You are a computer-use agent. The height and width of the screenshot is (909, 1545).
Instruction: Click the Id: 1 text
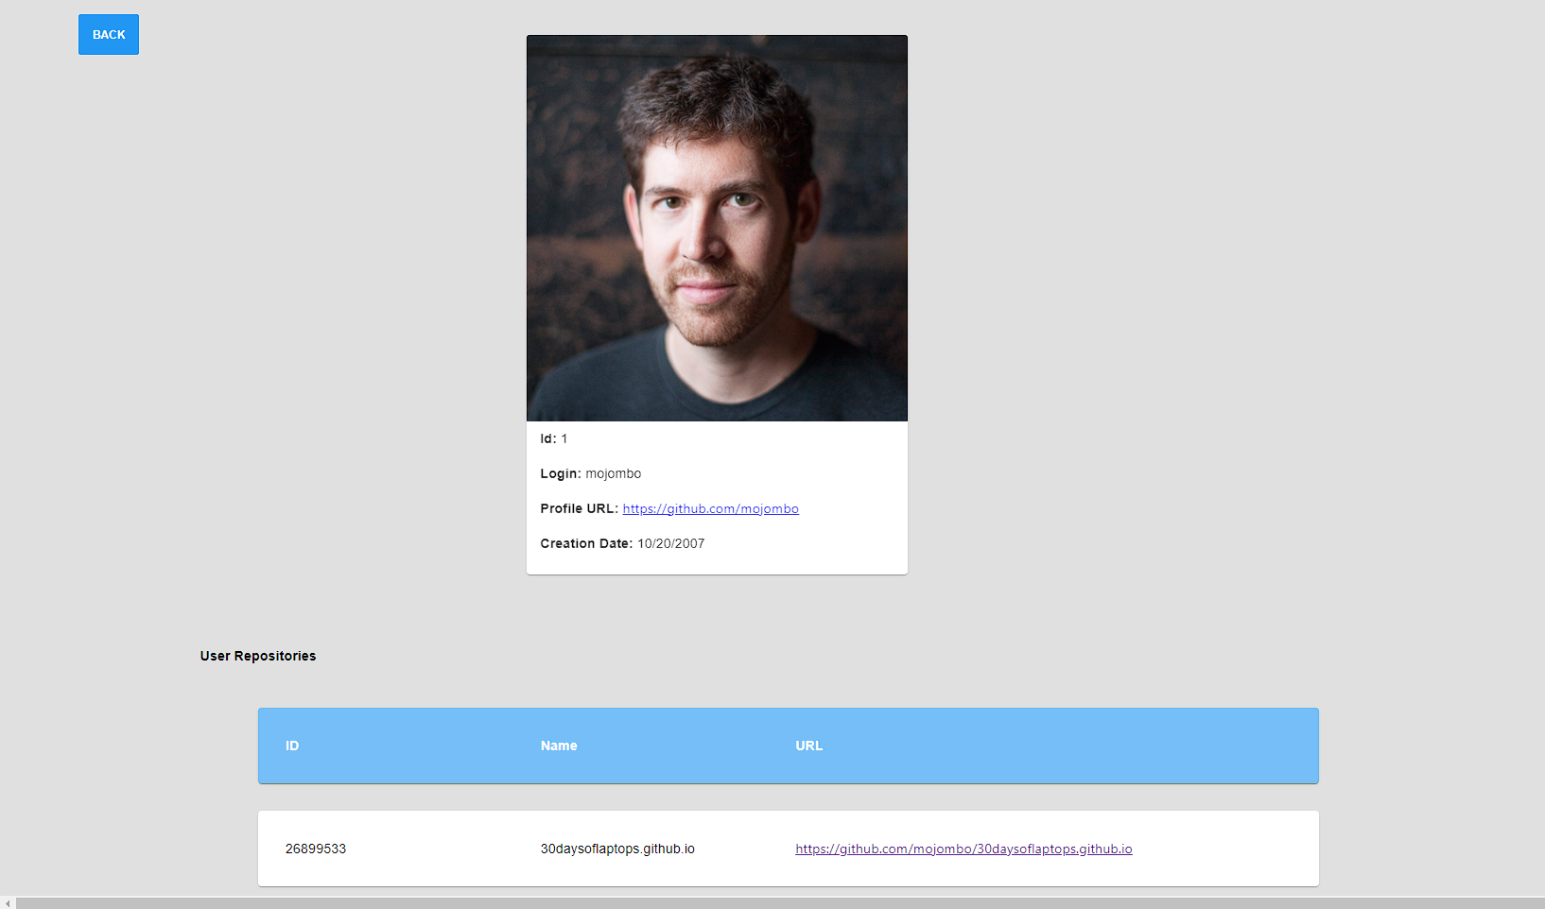point(554,438)
